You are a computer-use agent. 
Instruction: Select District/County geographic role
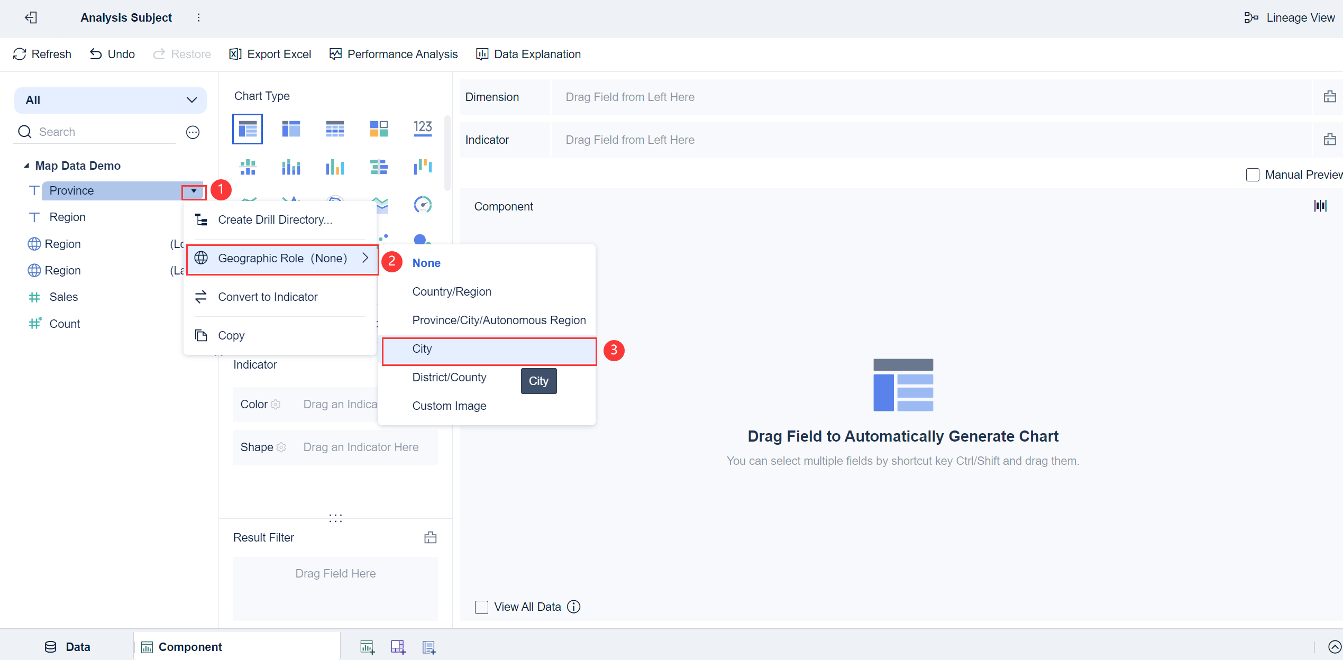click(449, 377)
